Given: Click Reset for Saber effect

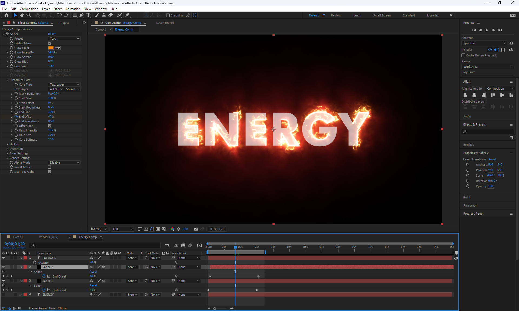Looking at the screenshot, I should click(x=52, y=34).
